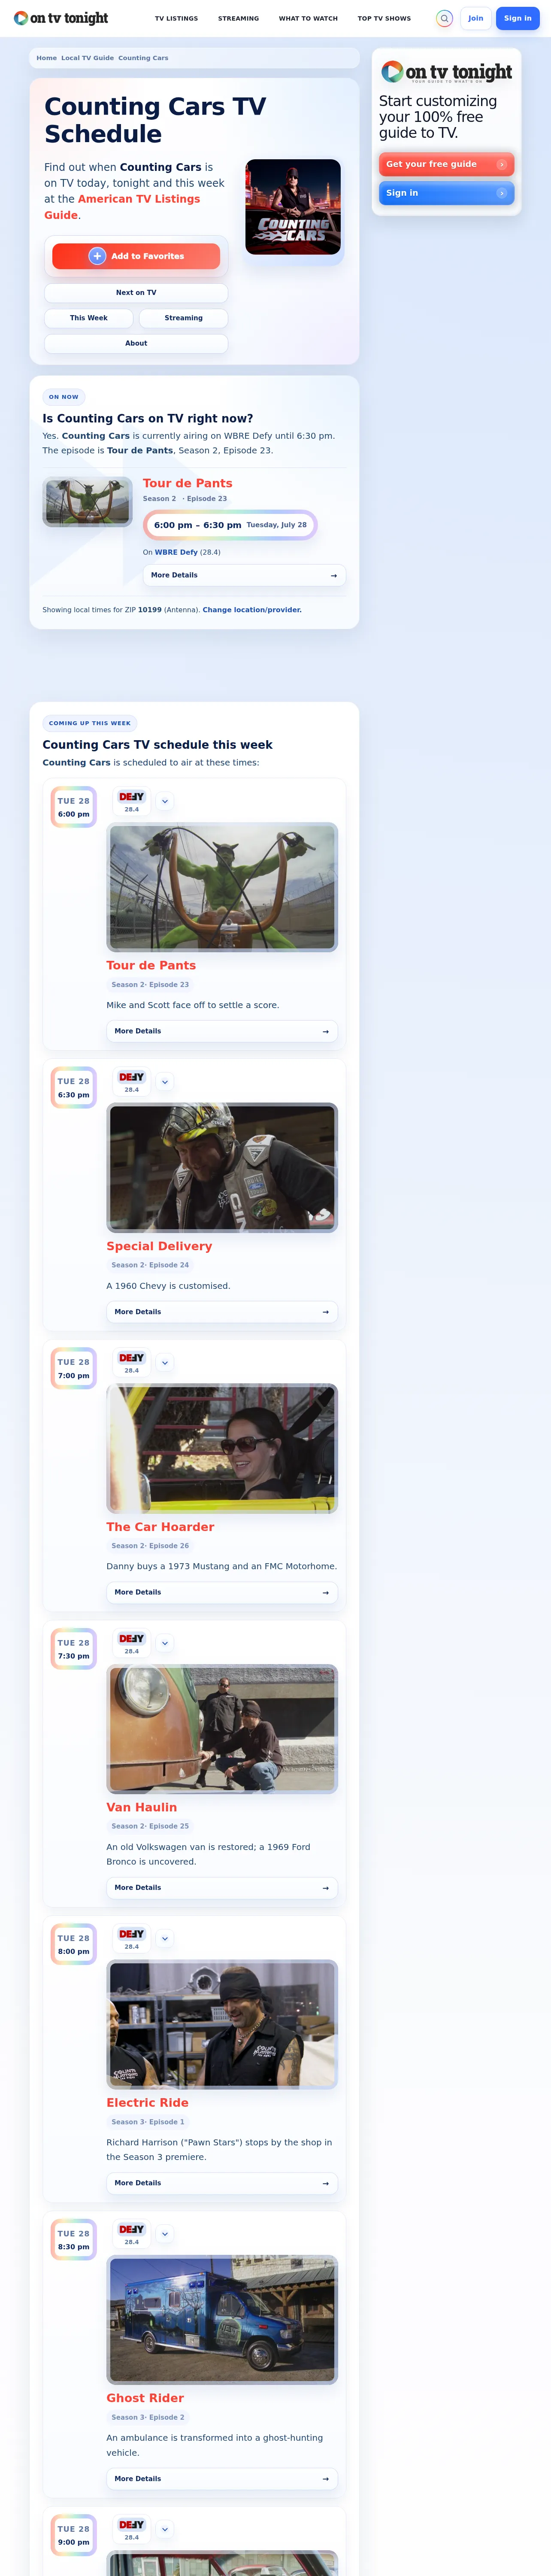Open The Car Hoarder episode title

click(x=160, y=1527)
